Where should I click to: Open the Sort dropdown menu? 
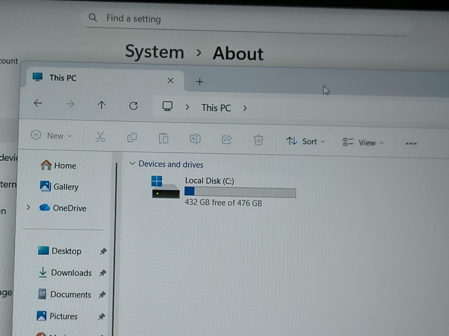[306, 142]
